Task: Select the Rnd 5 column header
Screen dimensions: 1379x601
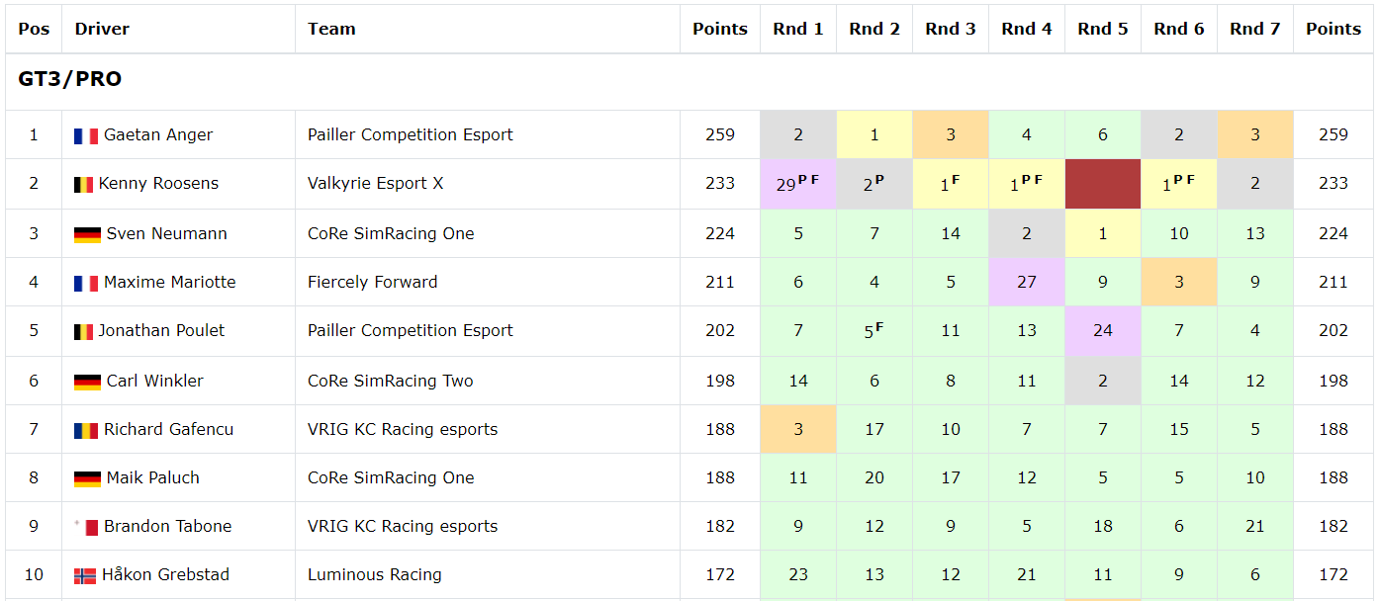Action: [1103, 29]
